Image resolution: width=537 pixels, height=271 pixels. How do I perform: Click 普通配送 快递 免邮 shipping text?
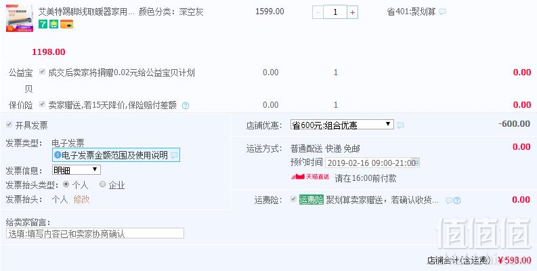pos(325,149)
